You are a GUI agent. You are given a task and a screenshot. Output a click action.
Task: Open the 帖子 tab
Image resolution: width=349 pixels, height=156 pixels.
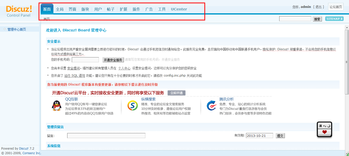pyautogui.click(x=111, y=9)
